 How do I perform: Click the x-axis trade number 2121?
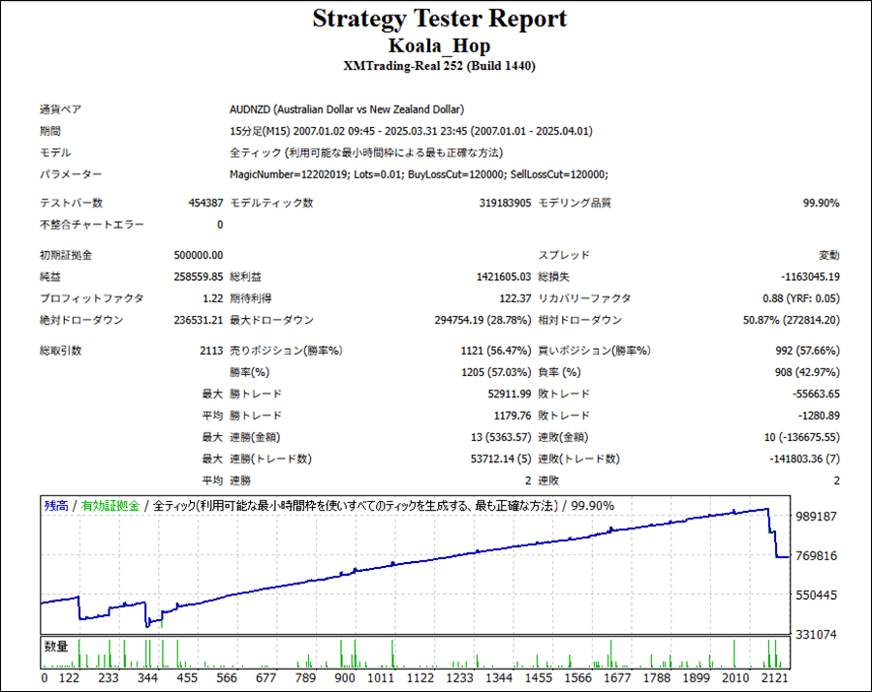pyautogui.click(x=775, y=678)
